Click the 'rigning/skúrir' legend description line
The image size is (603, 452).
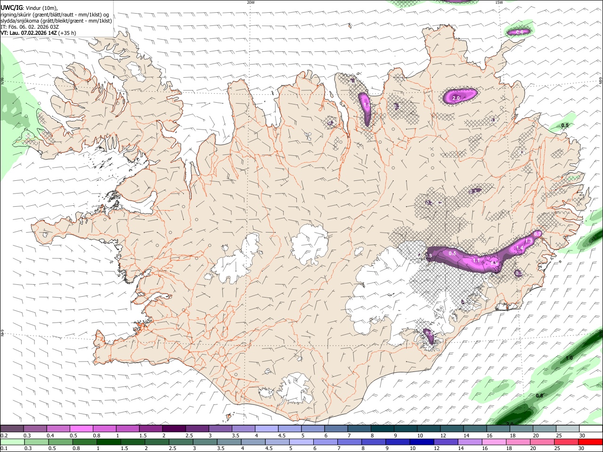tap(55, 15)
